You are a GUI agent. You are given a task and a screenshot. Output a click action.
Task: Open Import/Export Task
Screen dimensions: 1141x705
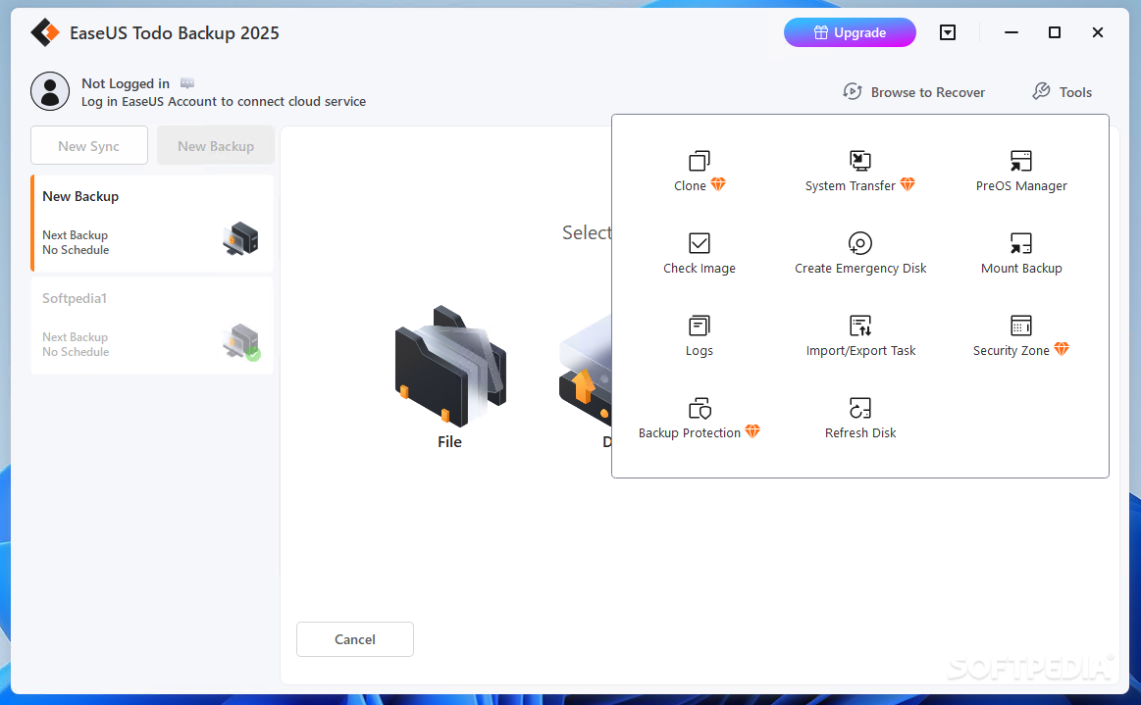click(859, 335)
